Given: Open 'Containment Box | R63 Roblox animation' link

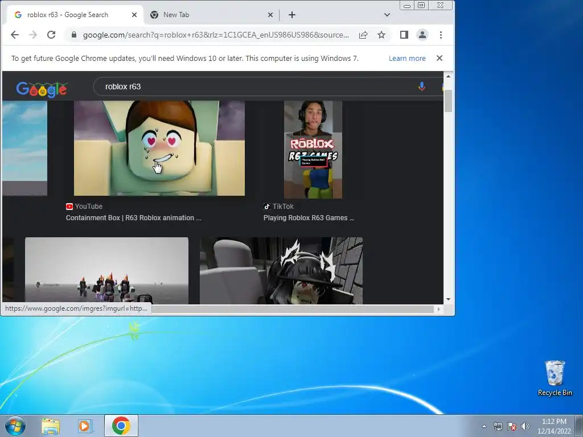Looking at the screenshot, I should click(x=133, y=218).
